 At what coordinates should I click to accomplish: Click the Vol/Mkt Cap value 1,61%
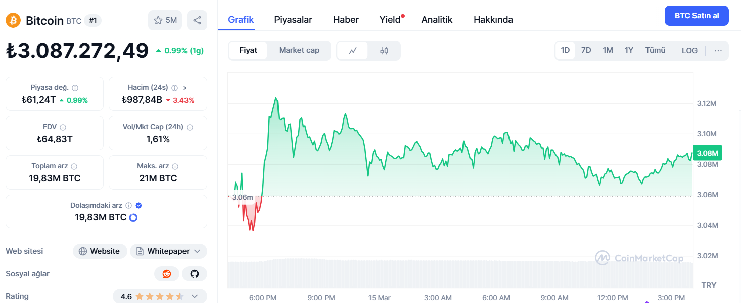coord(158,139)
